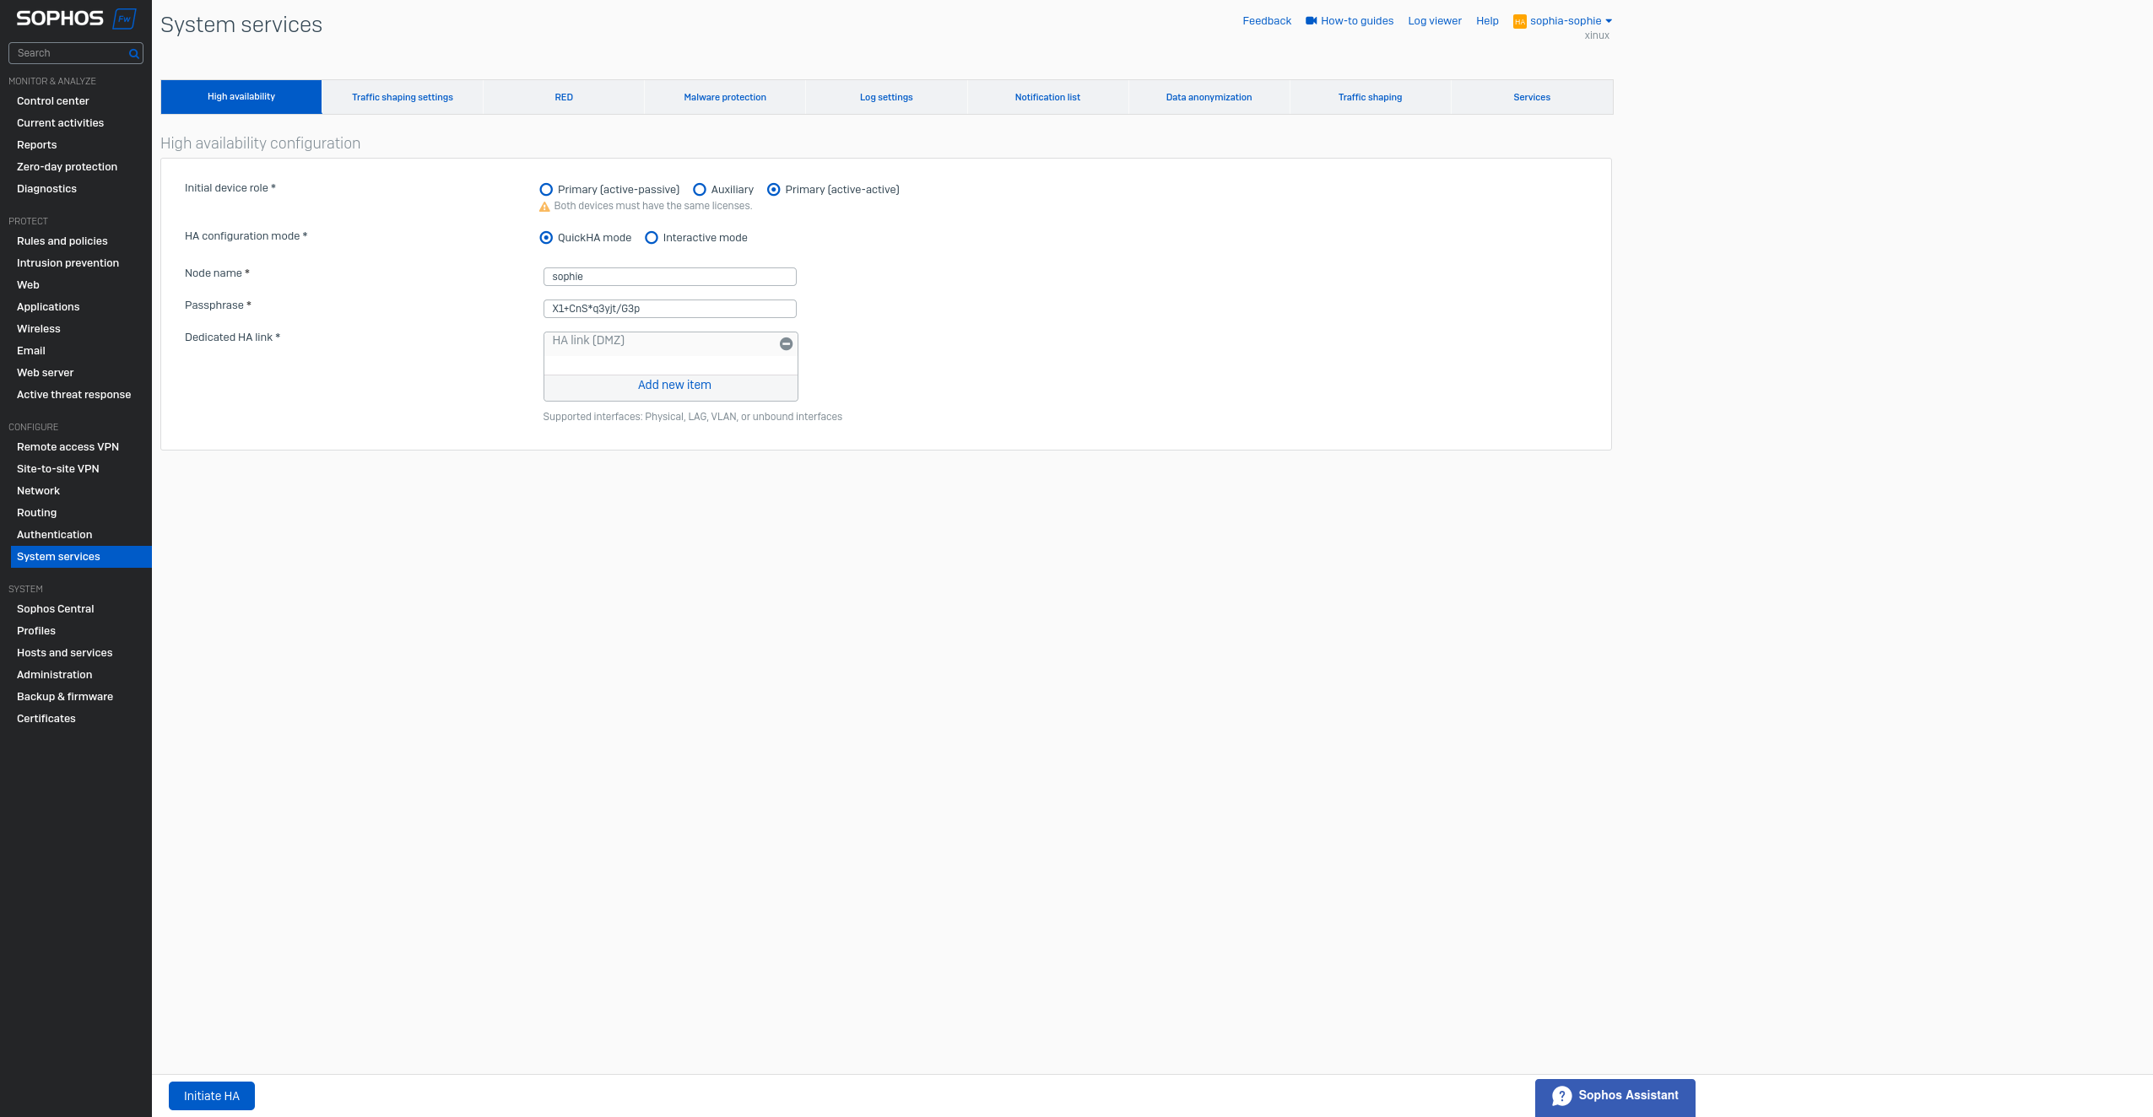Click the Add new item link

click(x=673, y=385)
